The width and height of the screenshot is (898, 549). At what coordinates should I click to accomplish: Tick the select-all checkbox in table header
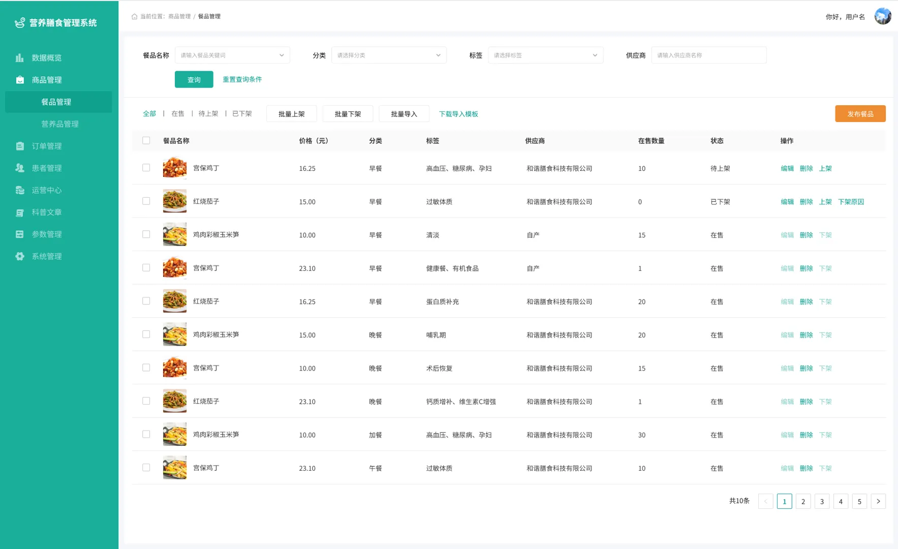(146, 140)
